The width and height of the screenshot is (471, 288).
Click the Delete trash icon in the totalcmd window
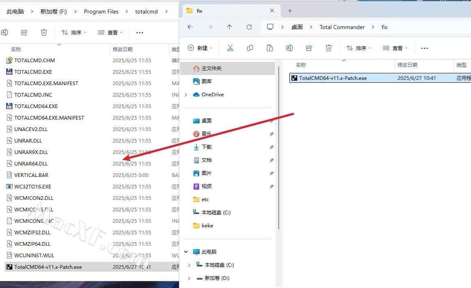(x=44, y=32)
